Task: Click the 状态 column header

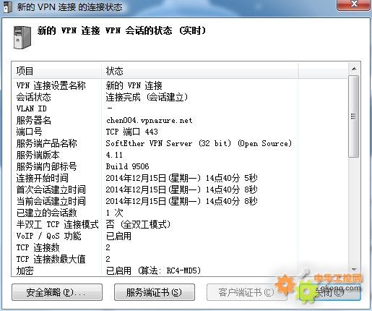Action: point(200,71)
